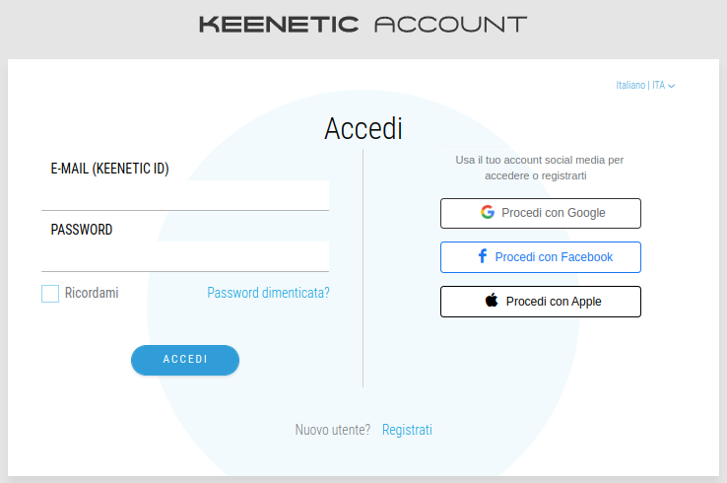727x483 pixels.
Task: Click the Facebook logo icon
Action: (x=483, y=256)
